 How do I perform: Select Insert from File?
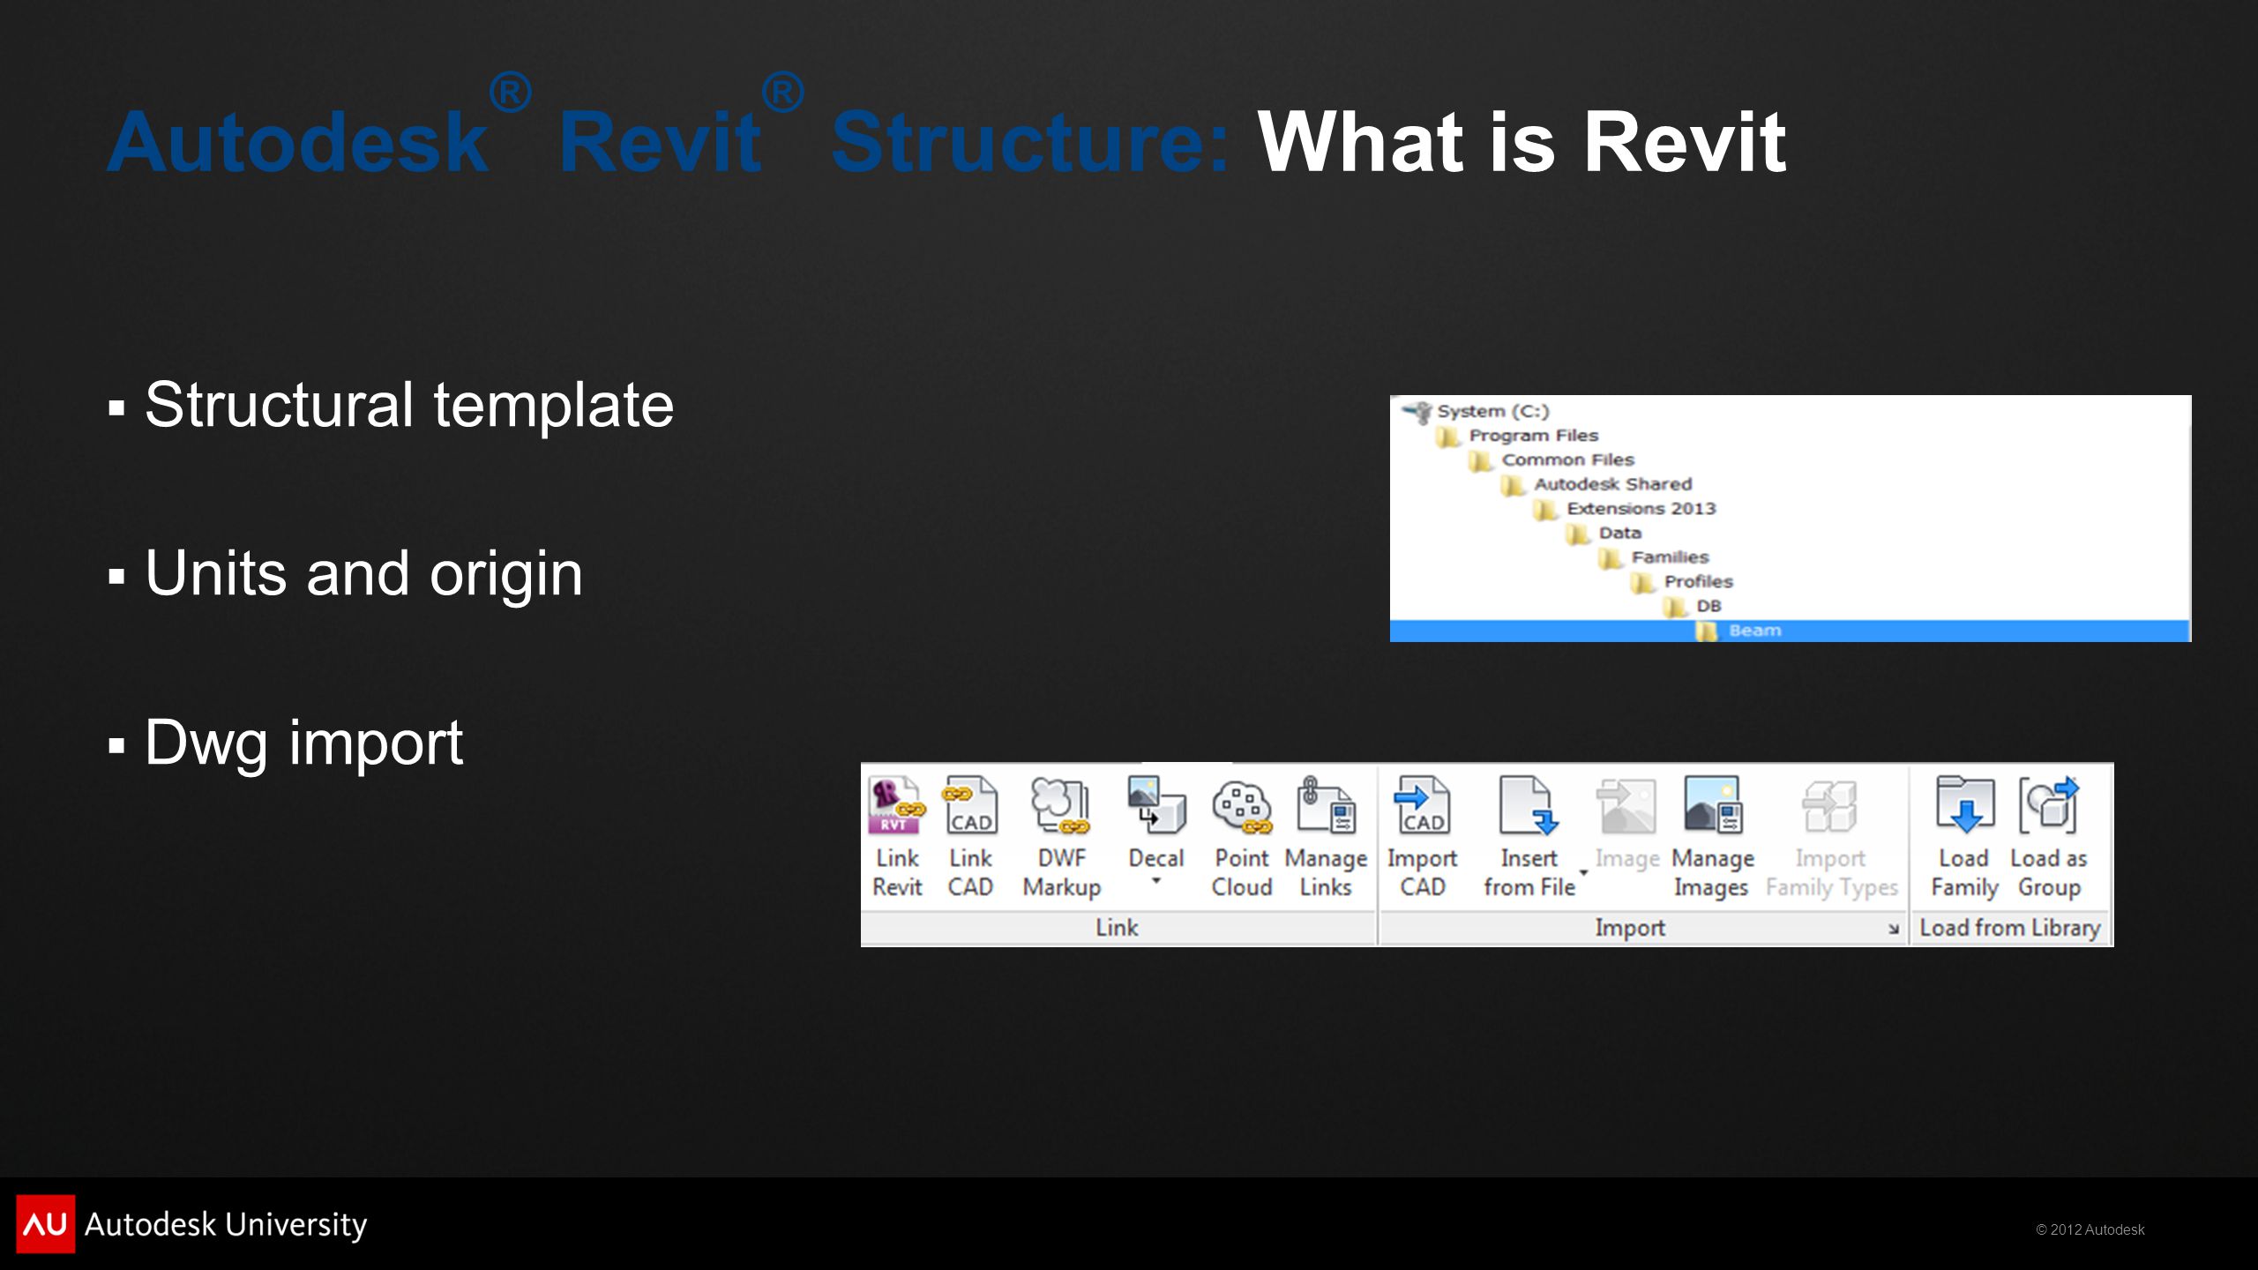pyautogui.click(x=1529, y=836)
